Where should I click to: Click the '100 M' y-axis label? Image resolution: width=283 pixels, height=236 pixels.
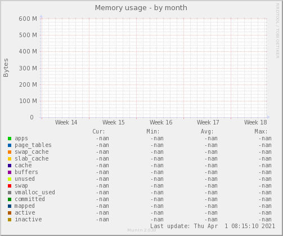[x=28, y=101]
